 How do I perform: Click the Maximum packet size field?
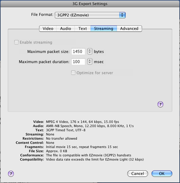78,52
